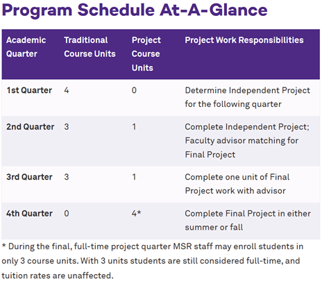The image size is (322, 281).
Task: Select 'Complete Final Project in either' text
Action: click(x=248, y=213)
